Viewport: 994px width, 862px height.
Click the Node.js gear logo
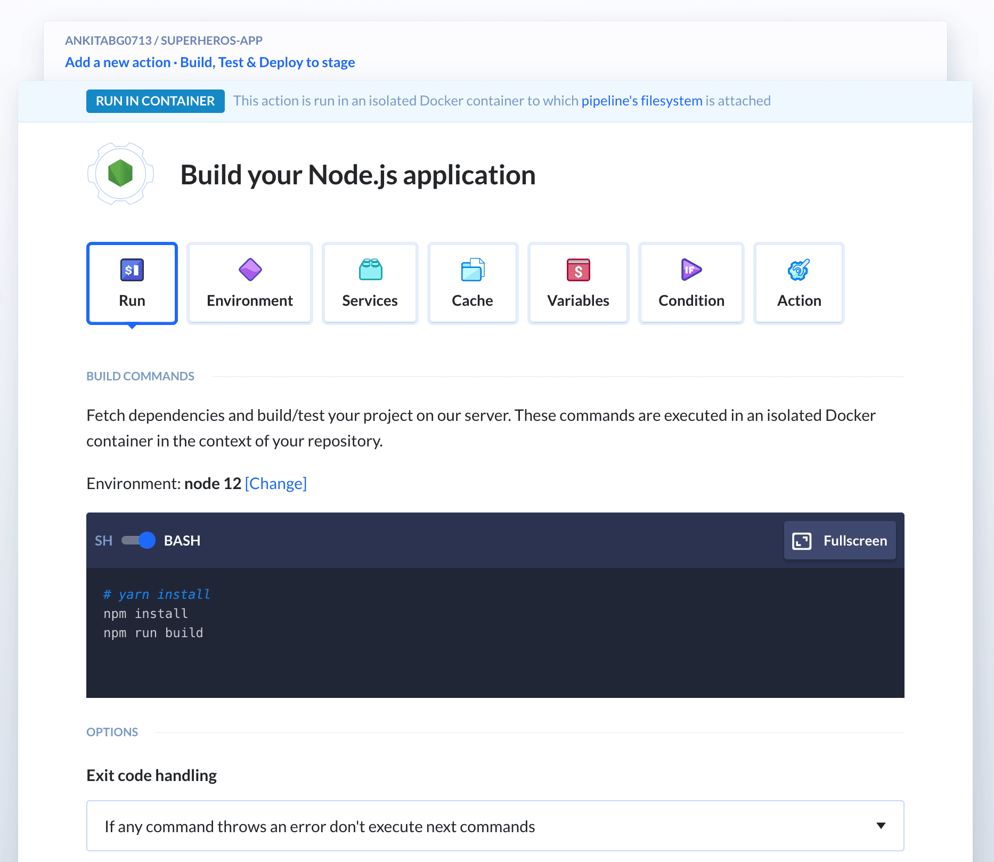click(120, 174)
